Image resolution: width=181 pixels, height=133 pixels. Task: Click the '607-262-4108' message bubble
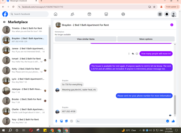coord(69,111)
